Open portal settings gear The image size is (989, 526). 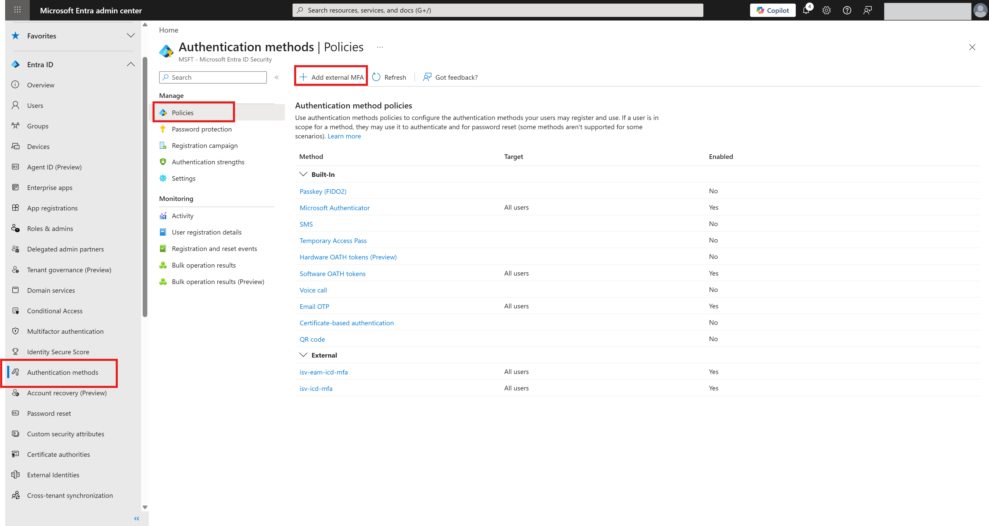826,10
